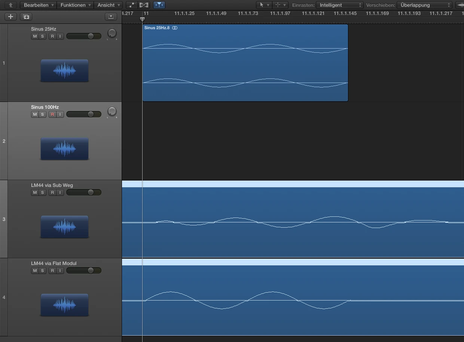Enable input monitoring on LM44 via Flat Modul
464x342 pixels.
pos(60,271)
